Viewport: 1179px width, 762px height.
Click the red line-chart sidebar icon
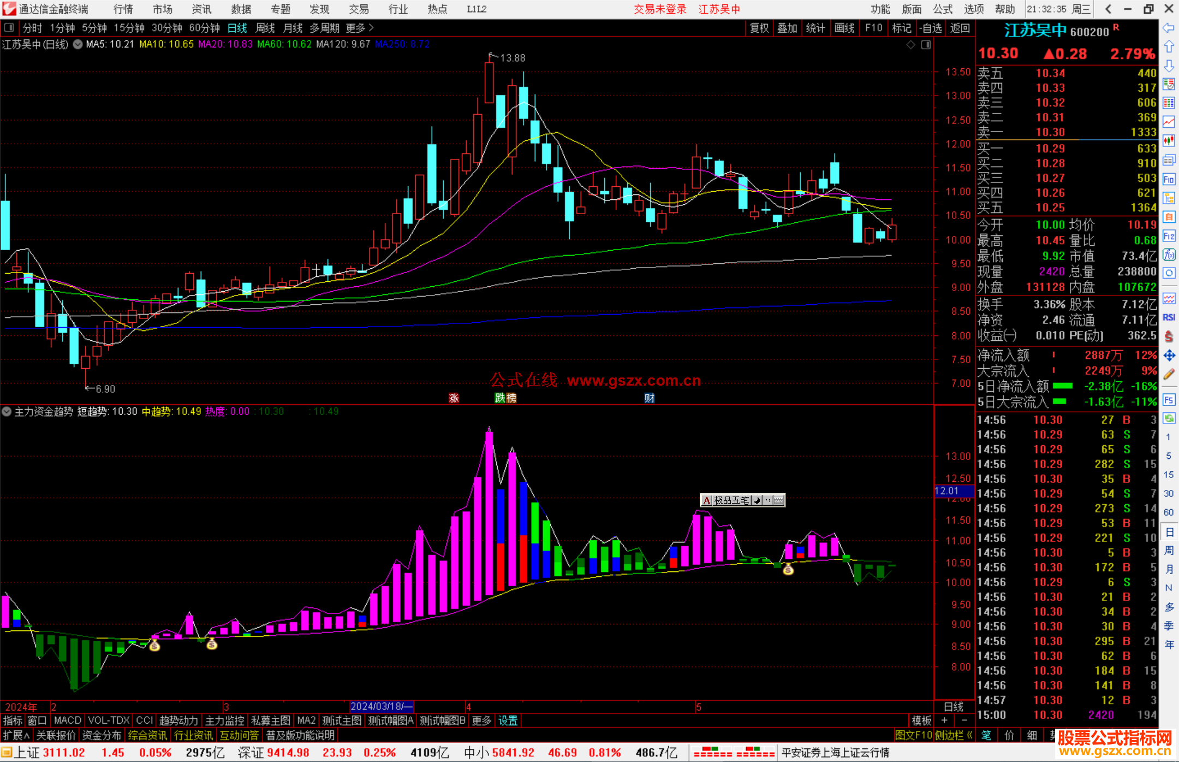[x=1169, y=122]
